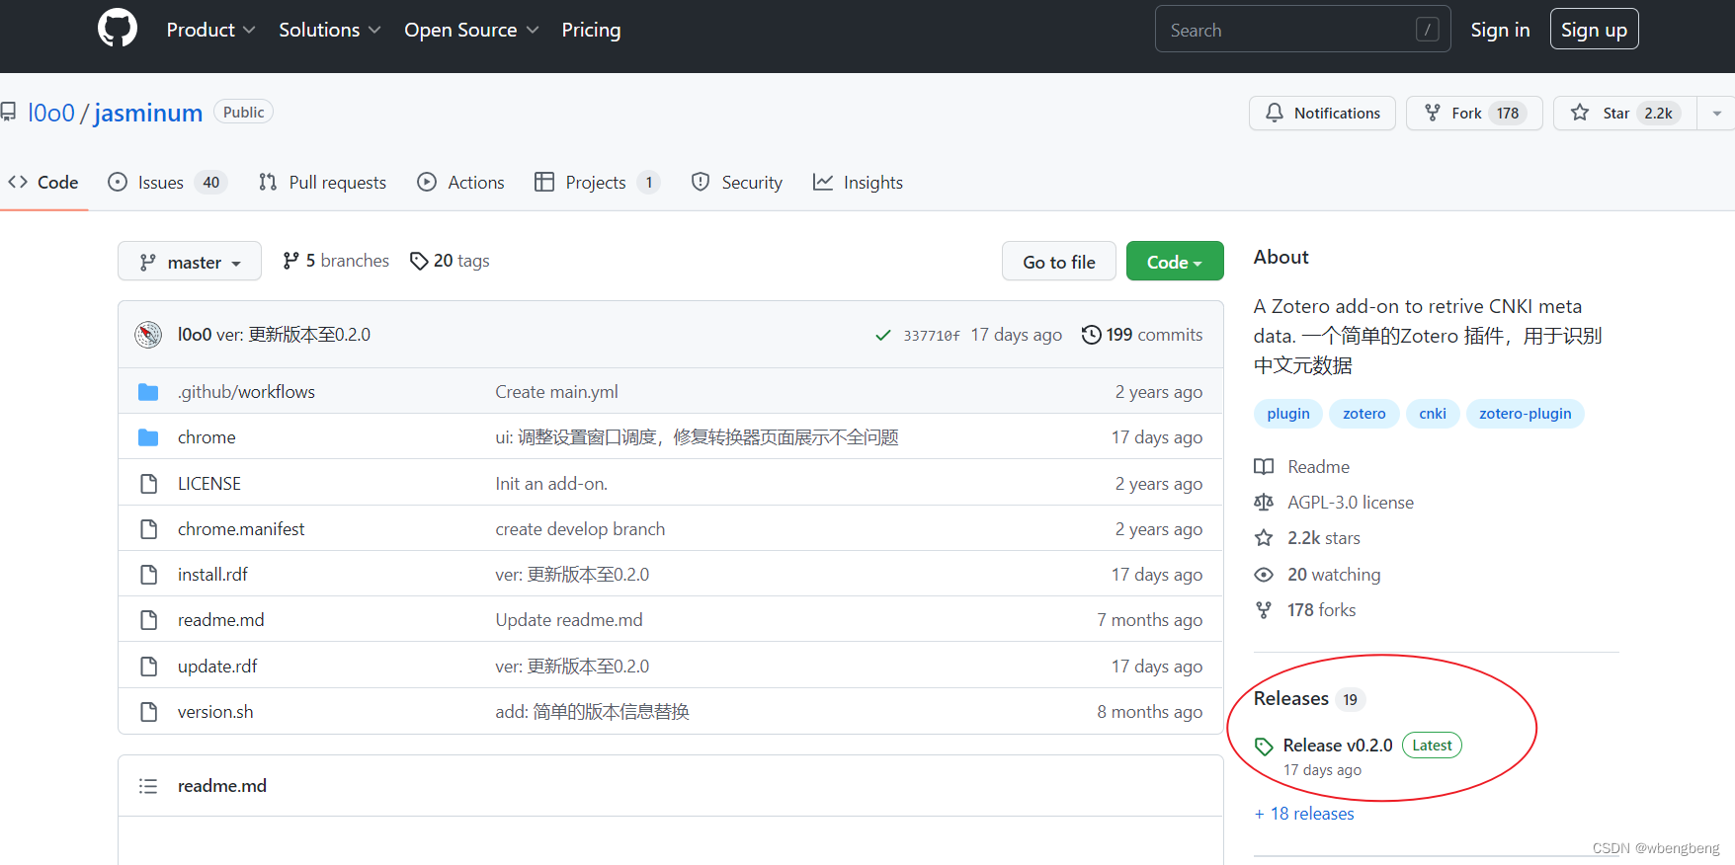Switch to the Insights tab

858,182
